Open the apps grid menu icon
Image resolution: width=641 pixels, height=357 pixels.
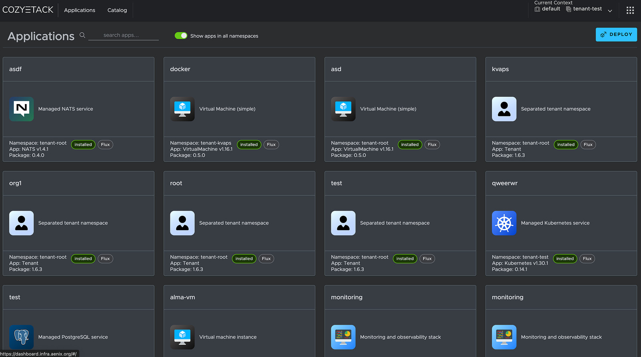tap(630, 10)
